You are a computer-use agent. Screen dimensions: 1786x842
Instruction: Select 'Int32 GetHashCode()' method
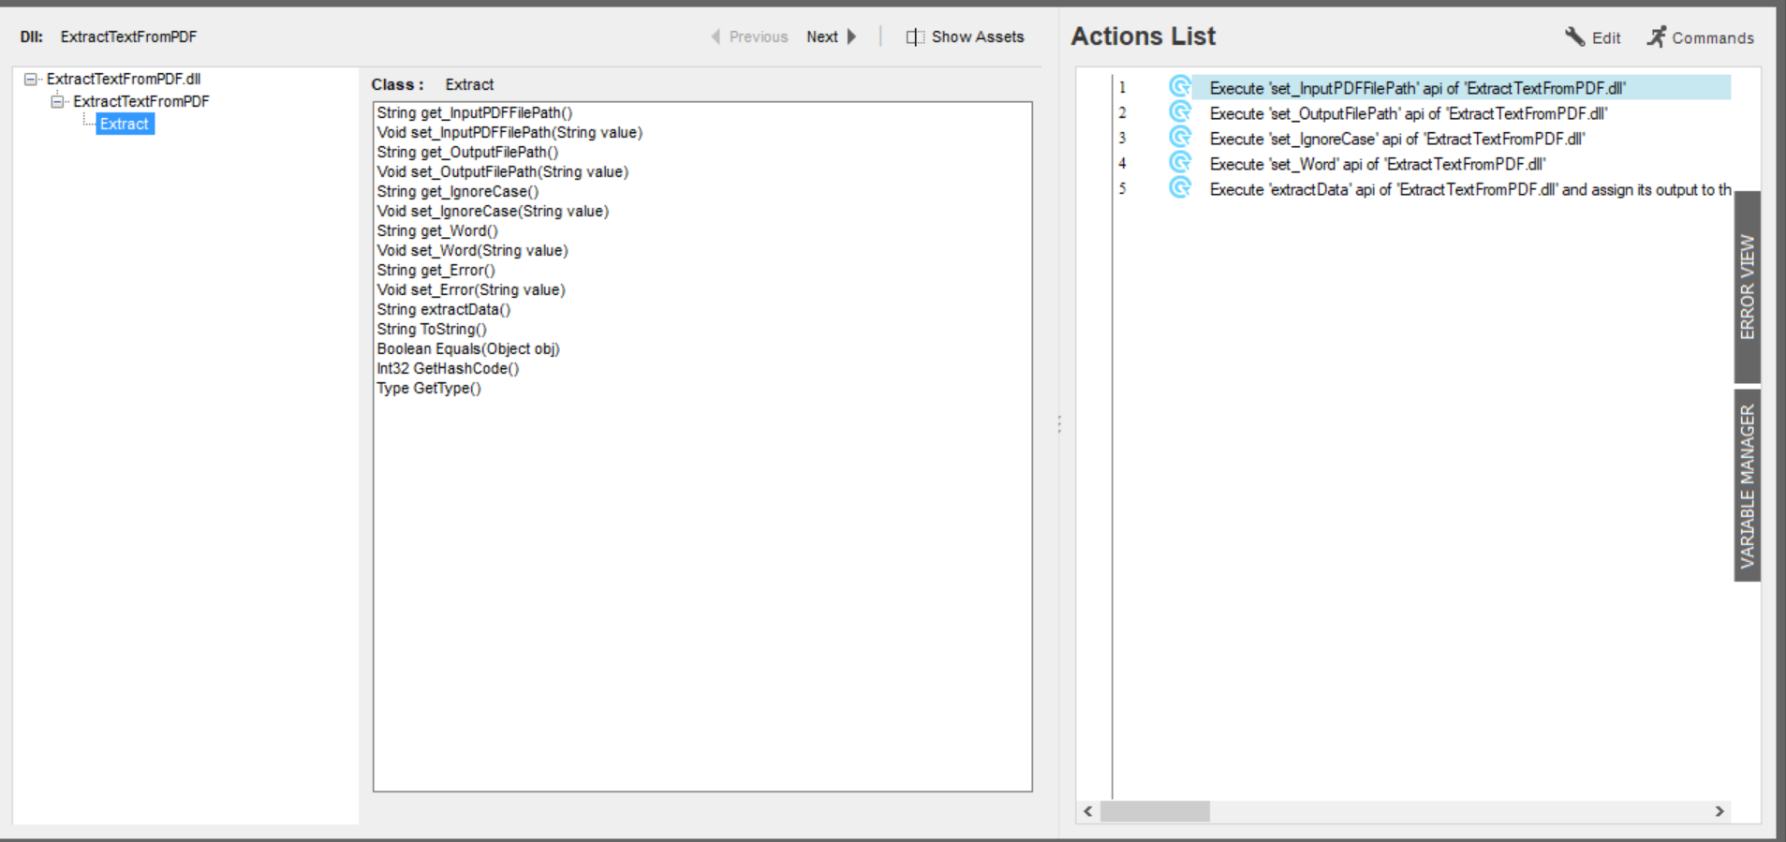448,368
